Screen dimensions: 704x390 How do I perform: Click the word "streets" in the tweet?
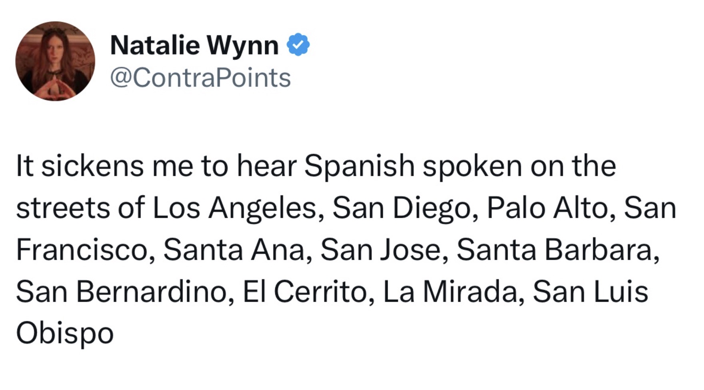point(63,208)
